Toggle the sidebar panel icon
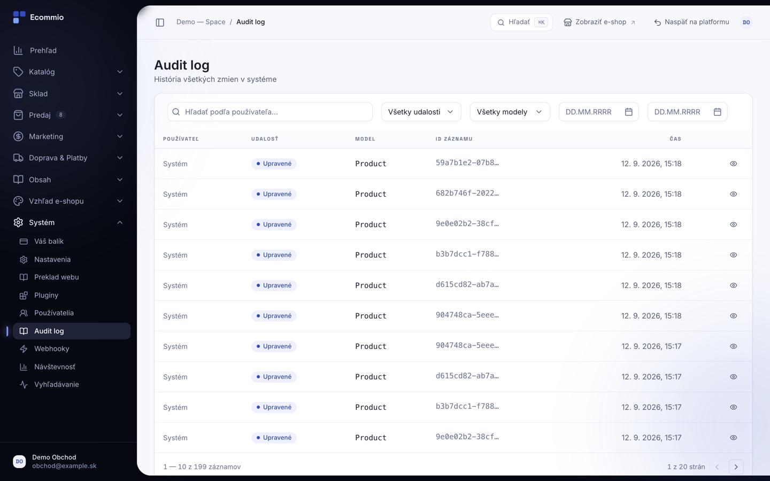 click(x=160, y=22)
